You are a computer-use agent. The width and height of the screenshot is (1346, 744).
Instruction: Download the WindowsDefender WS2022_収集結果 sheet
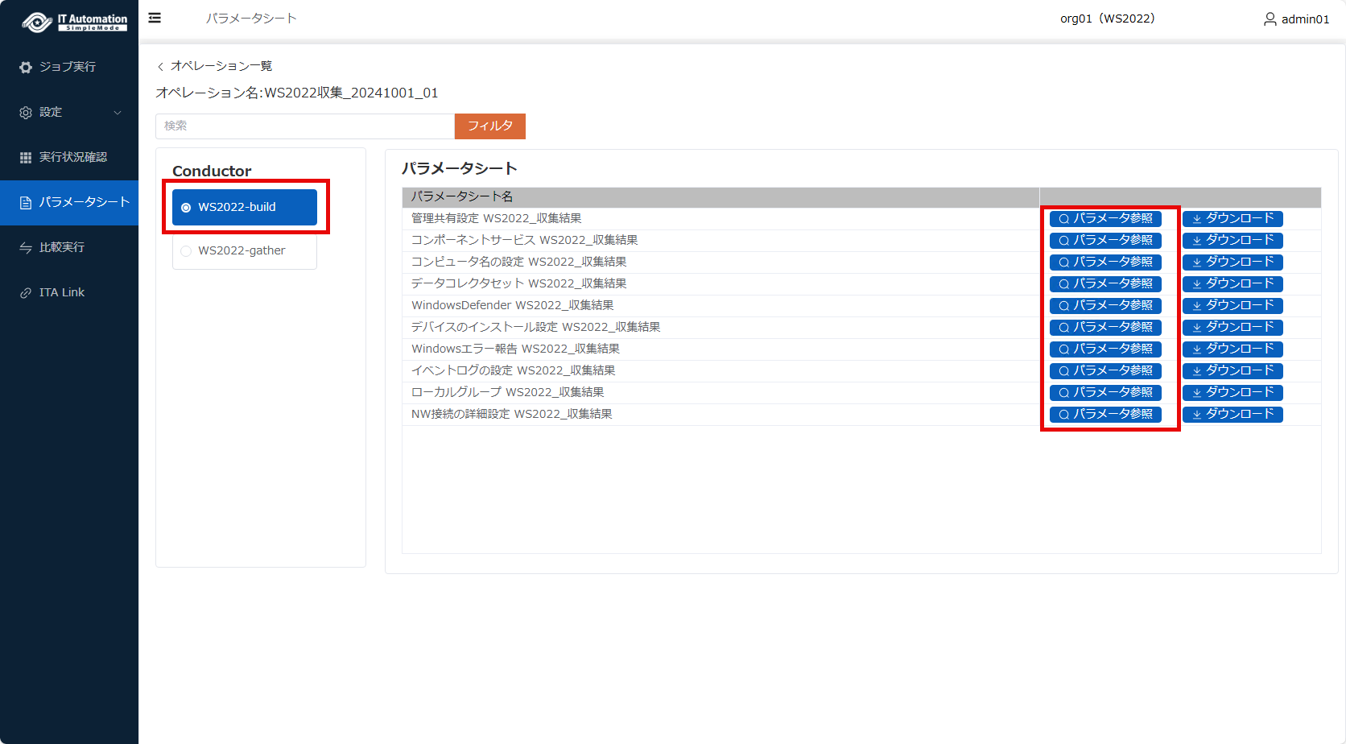pyautogui.click(x=1232, y=305)
